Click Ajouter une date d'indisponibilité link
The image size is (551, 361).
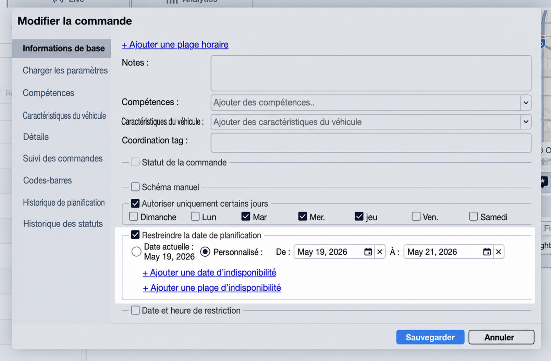(209, 272)
